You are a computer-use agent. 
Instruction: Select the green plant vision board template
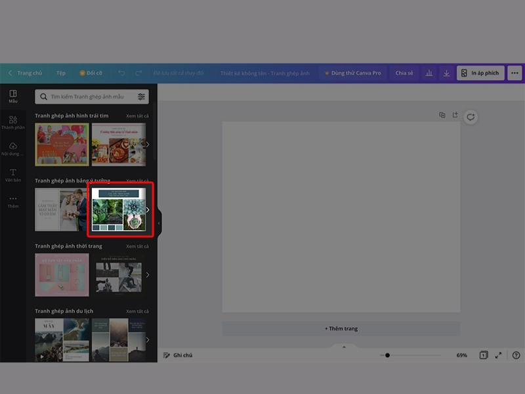pos(119,210)
